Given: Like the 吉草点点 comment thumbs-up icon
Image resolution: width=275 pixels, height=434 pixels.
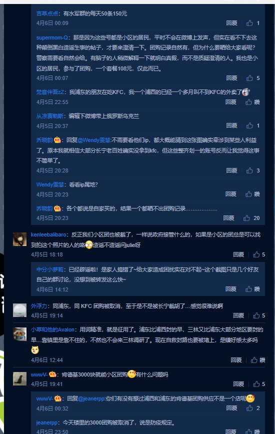Looking at the screenshot, I should (x=249, y=23).
